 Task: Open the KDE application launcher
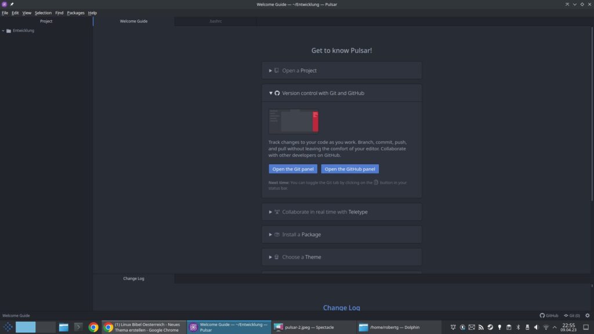[8, 327]
